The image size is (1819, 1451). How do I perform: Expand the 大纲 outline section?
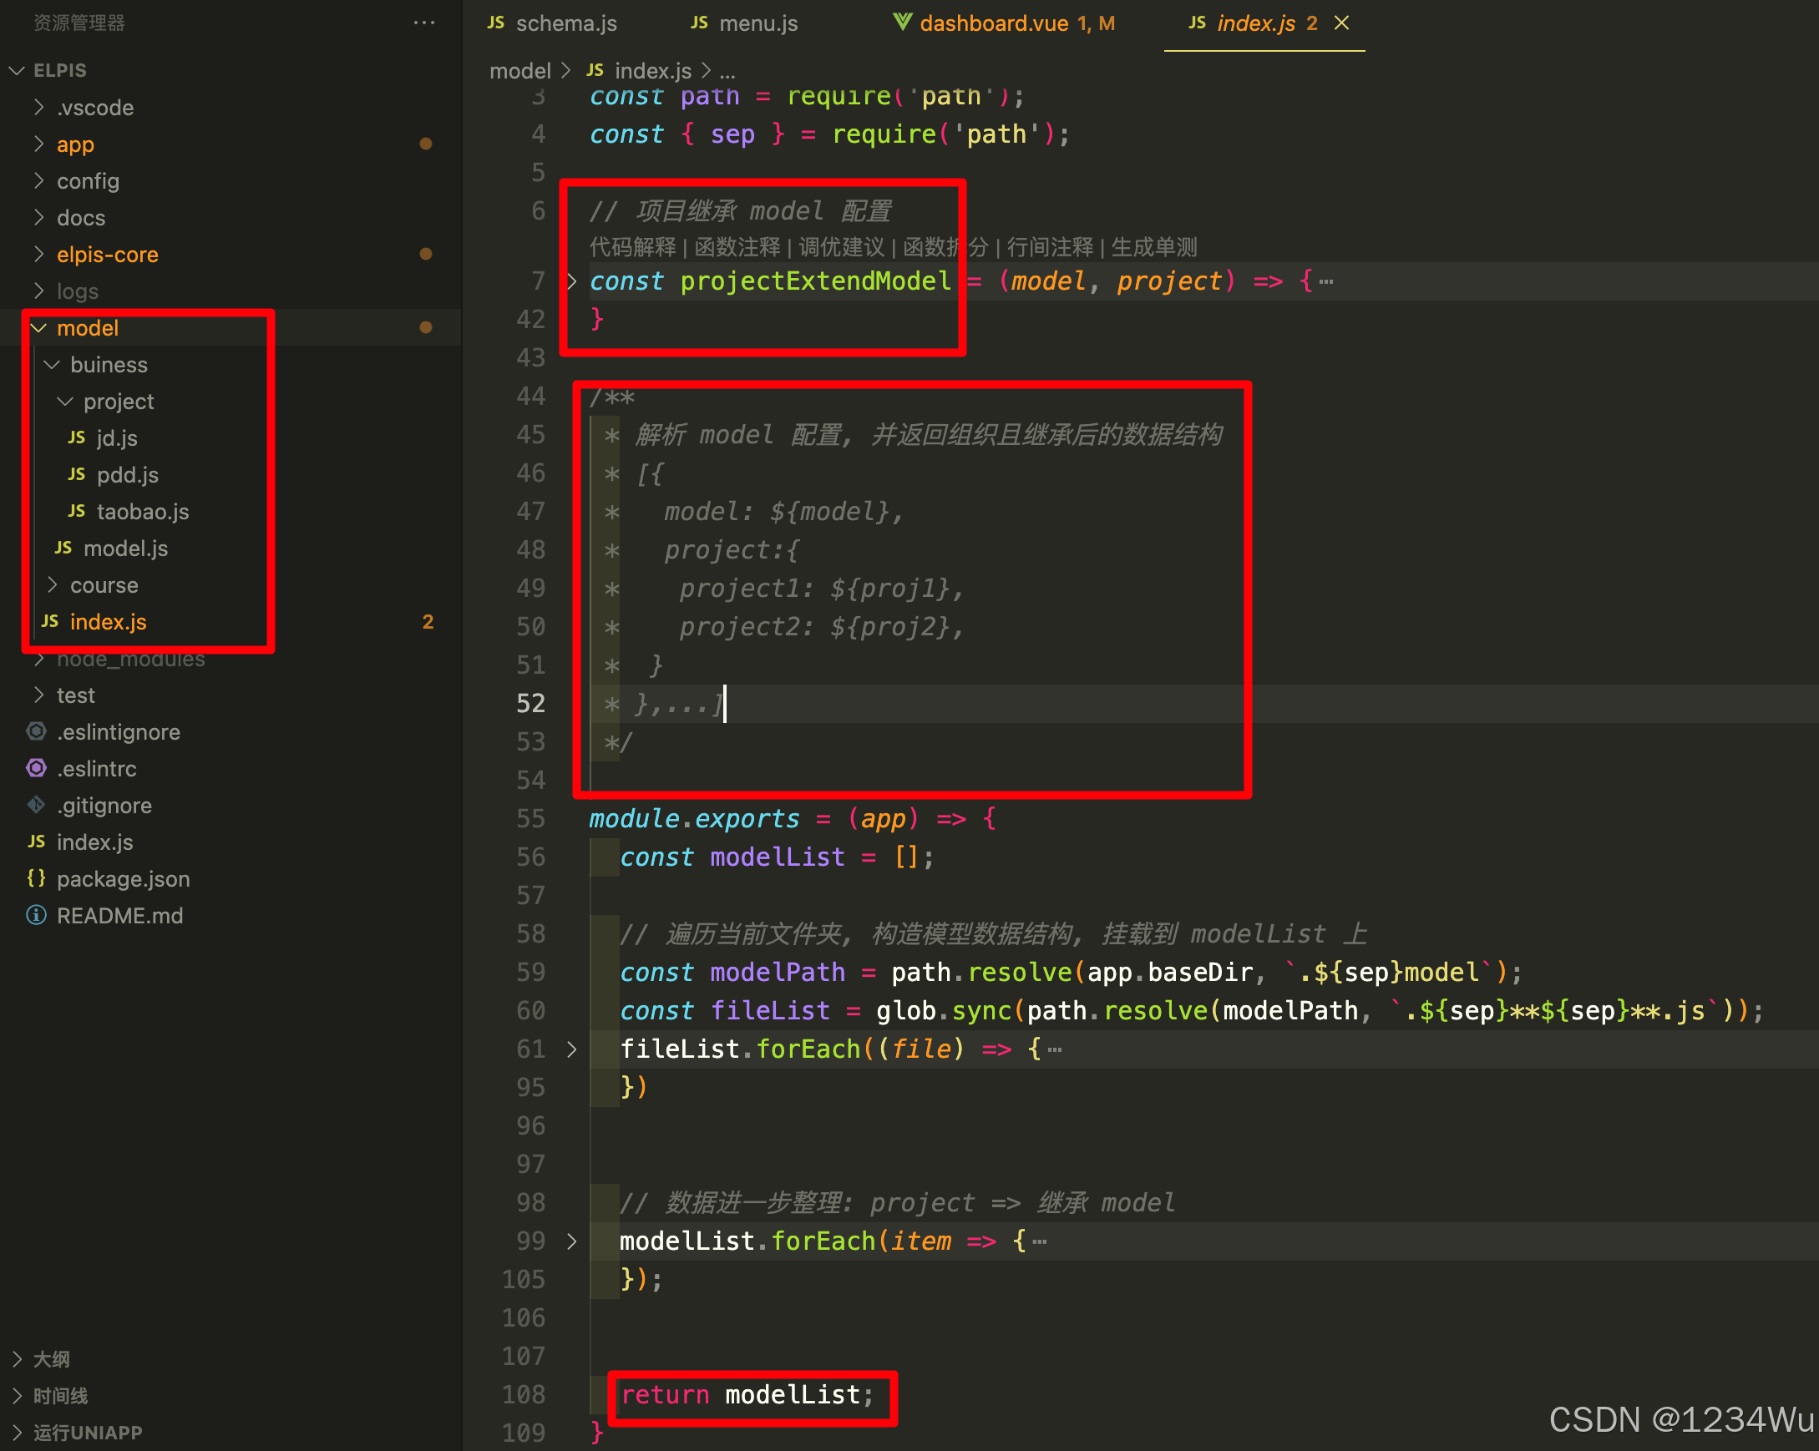click(x=17, y=1359)
